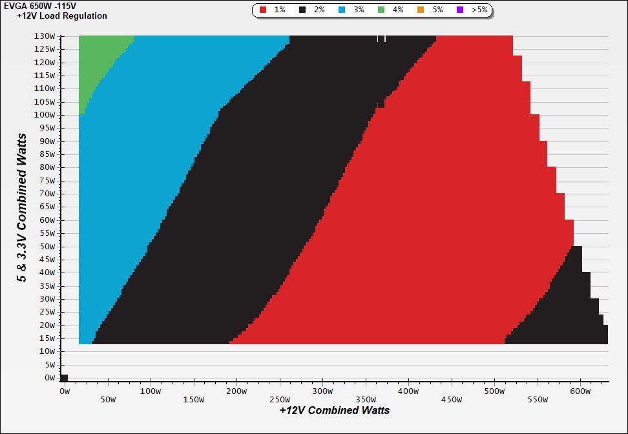Select the green 4% legend swatch

[x=381, y=10]
